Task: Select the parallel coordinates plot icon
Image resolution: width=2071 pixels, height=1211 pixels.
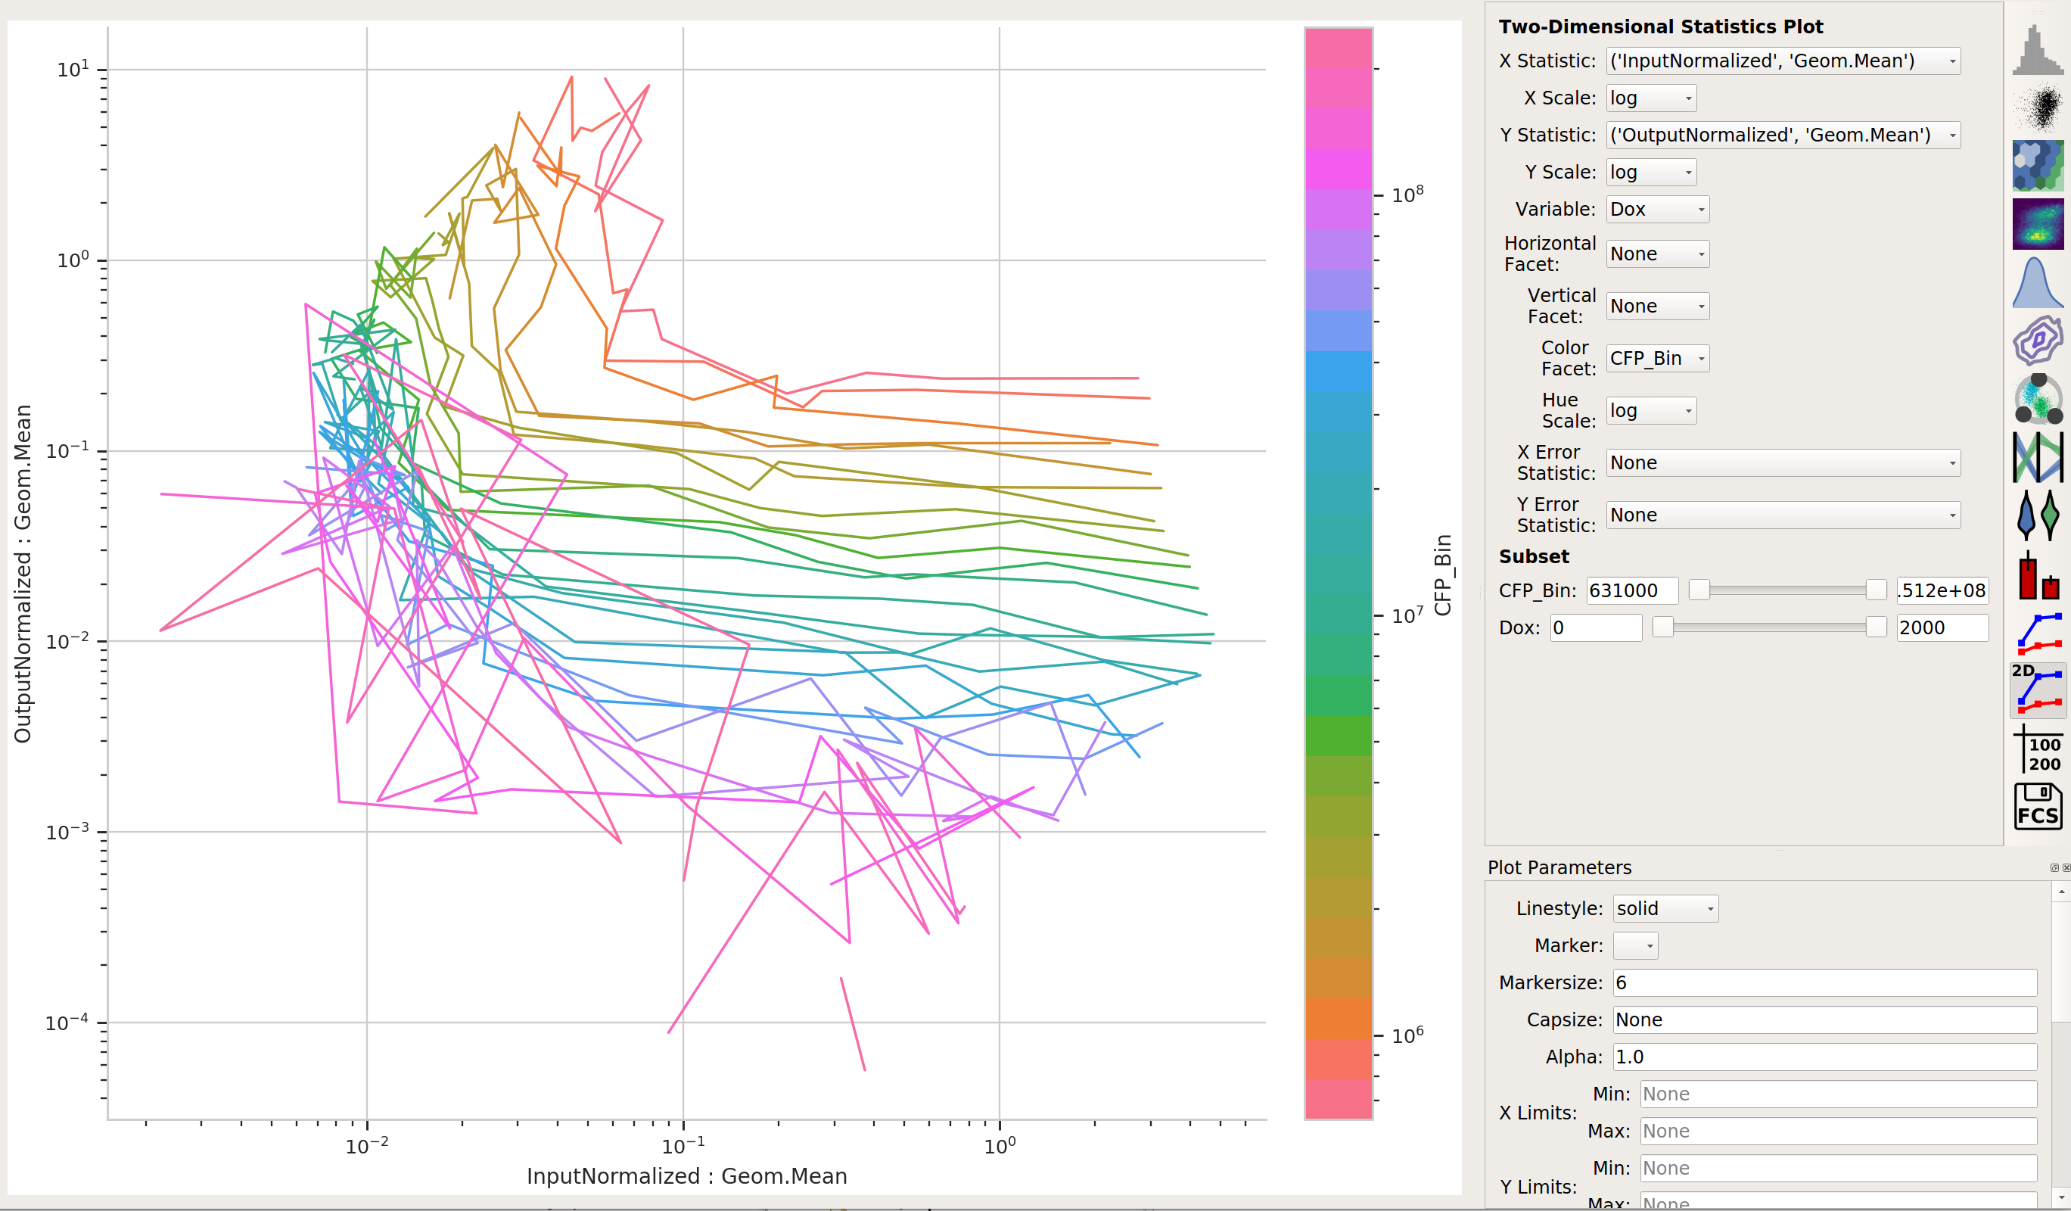Action: 2037,457
